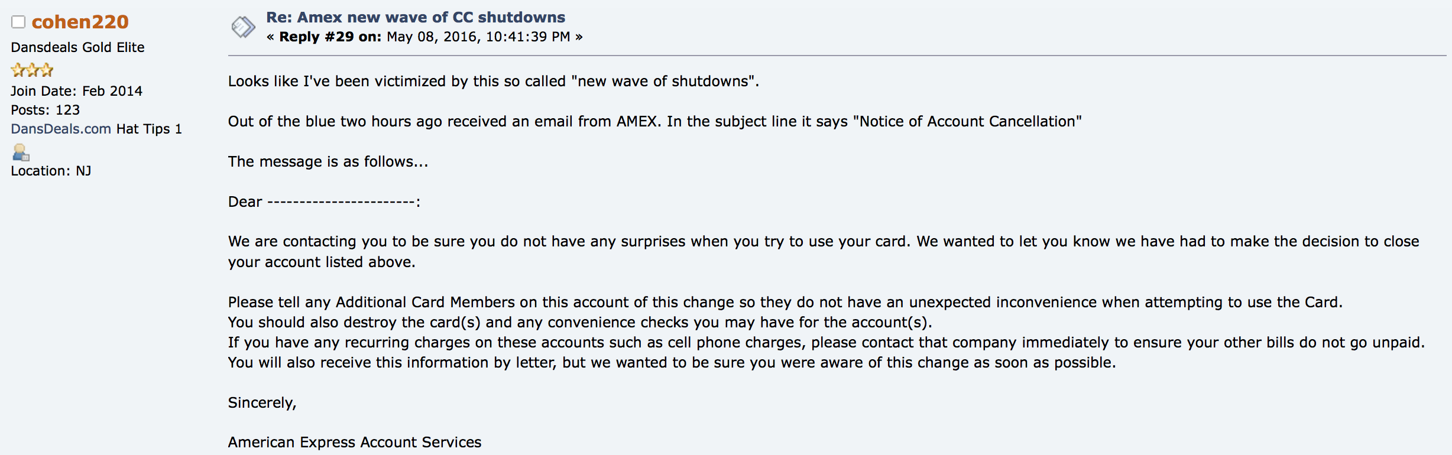
Task: Click the last gold star rank icon
Action: (47, 70)
